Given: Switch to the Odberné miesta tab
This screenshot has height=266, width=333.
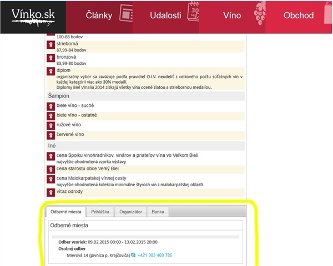Looking at the screenshot, I should (x=66, y=212).
